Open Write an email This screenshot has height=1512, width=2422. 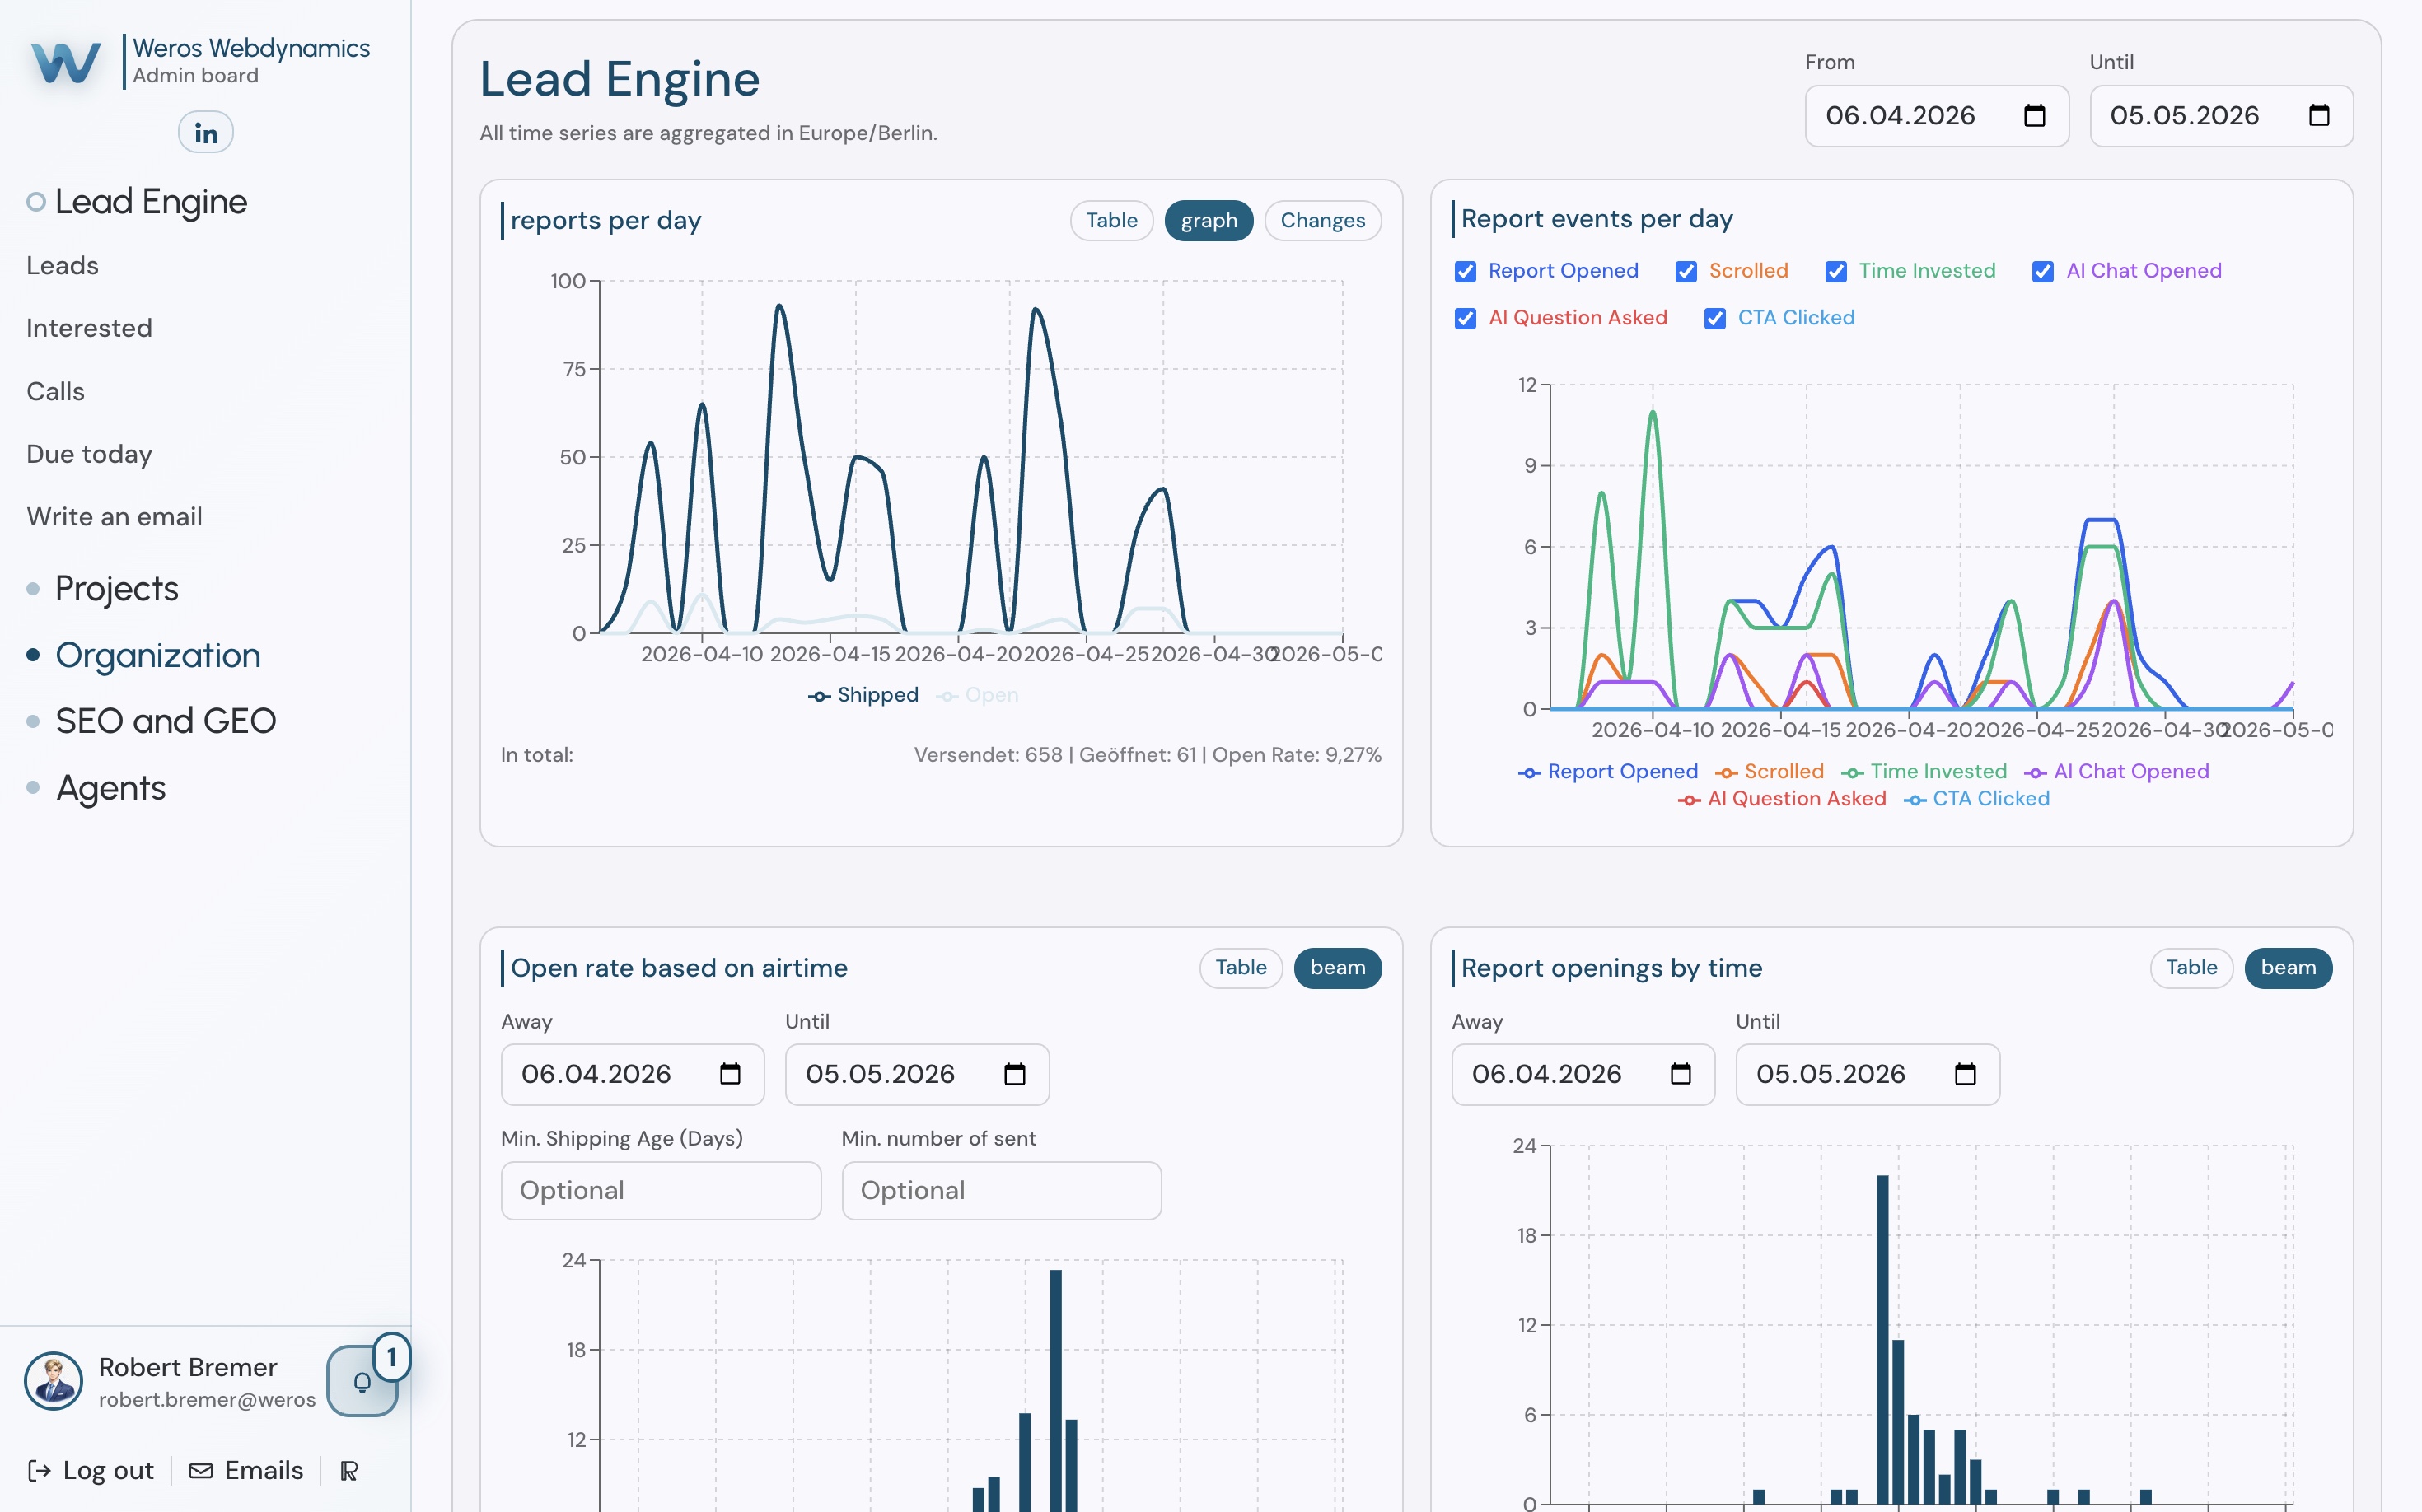click(114, 517)
